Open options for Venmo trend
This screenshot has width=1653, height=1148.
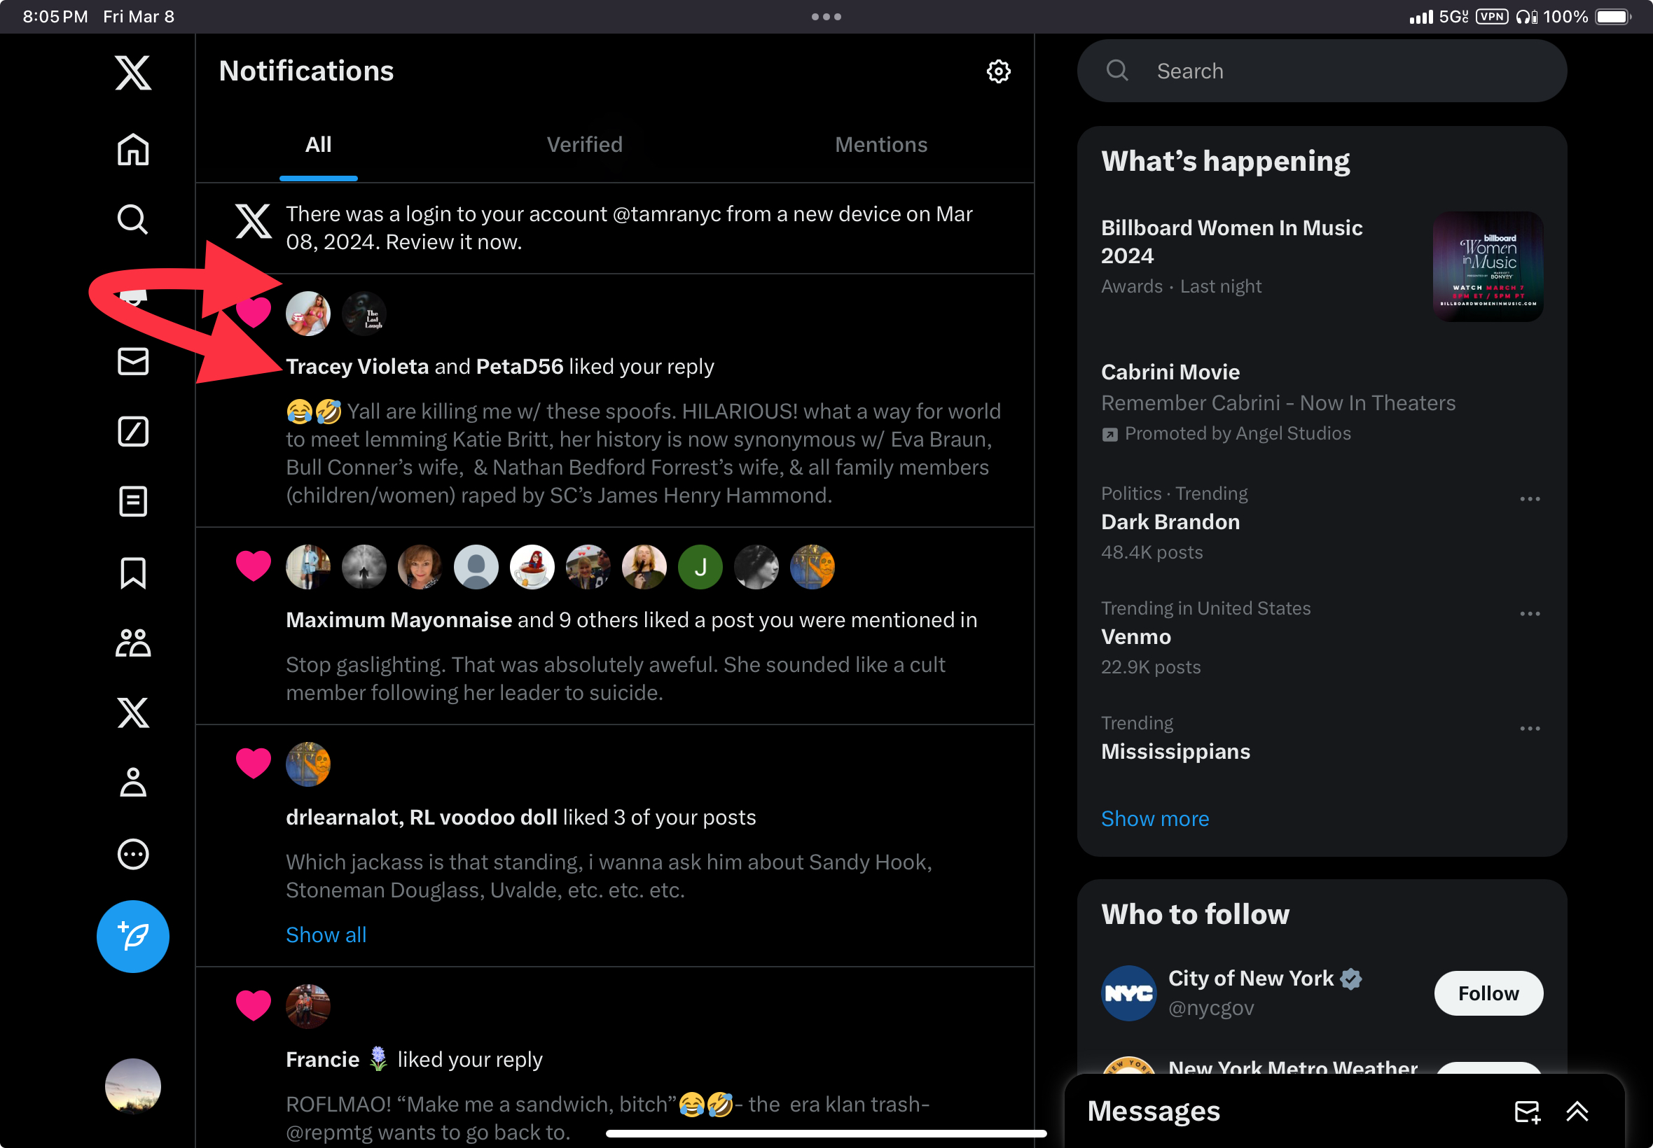[1529, 614]
